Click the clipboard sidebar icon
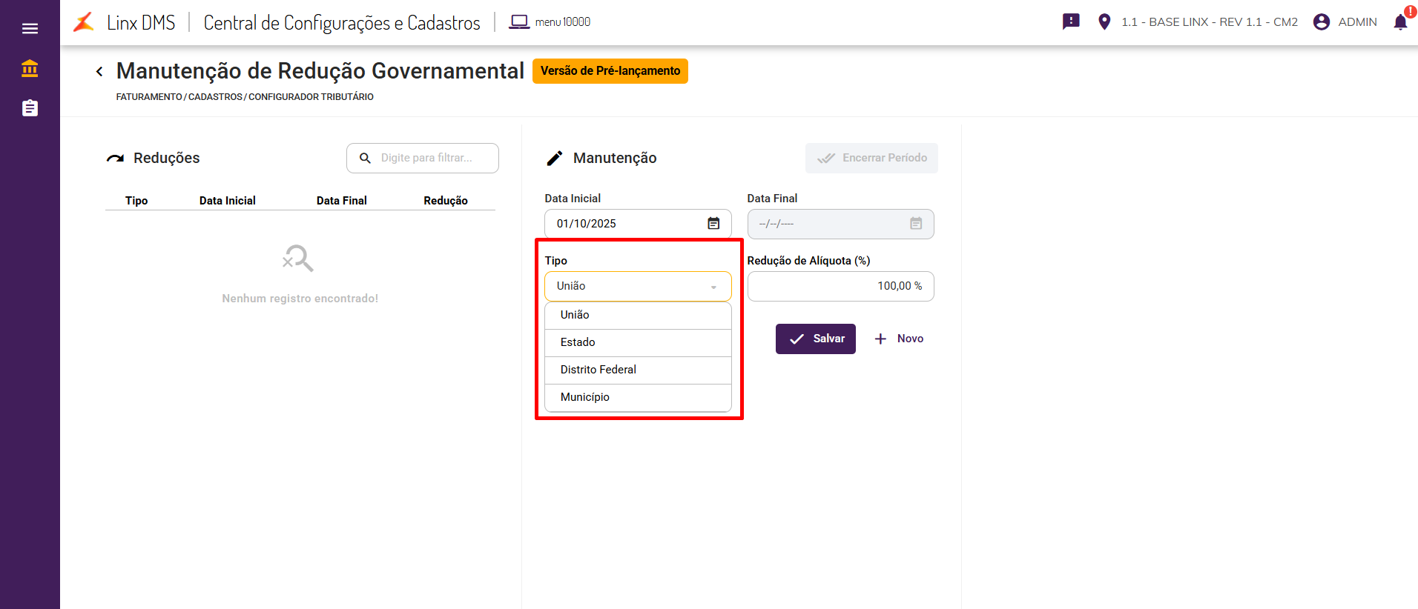This screenshot has height=609, width=1418. pos(30,108)
